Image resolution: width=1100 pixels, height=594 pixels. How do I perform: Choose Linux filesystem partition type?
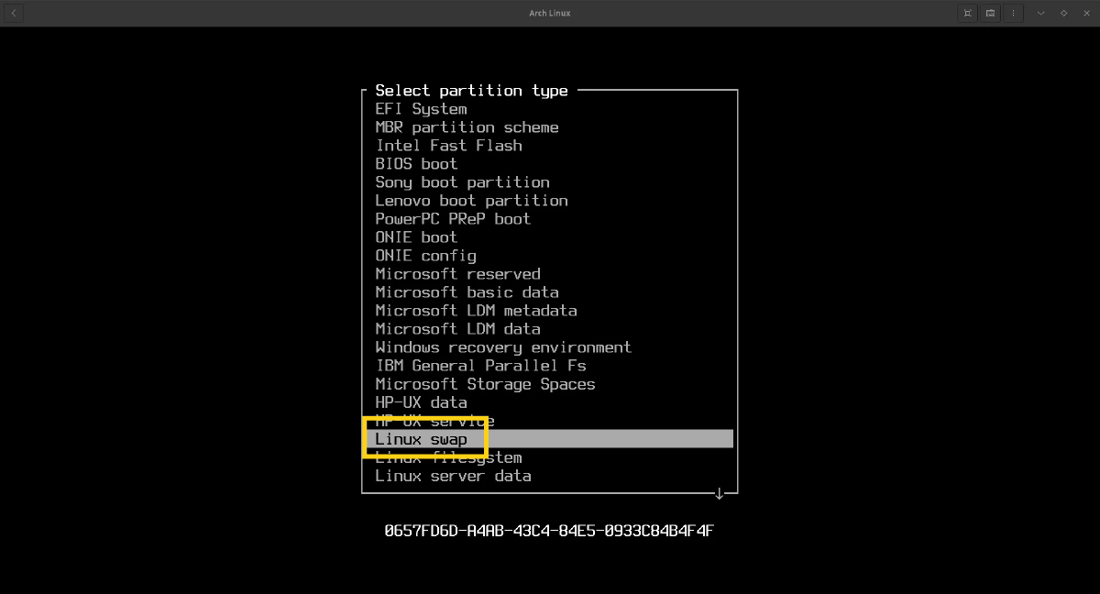click(448, 457)
